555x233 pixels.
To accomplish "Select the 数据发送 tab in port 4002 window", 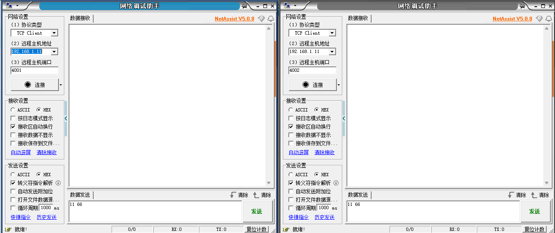I will coord(358,195).
